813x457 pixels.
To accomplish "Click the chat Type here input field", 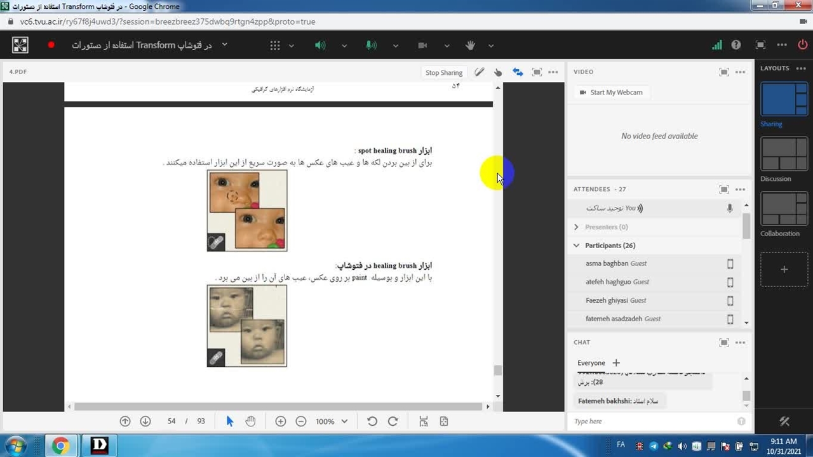I will click(653, 421).
